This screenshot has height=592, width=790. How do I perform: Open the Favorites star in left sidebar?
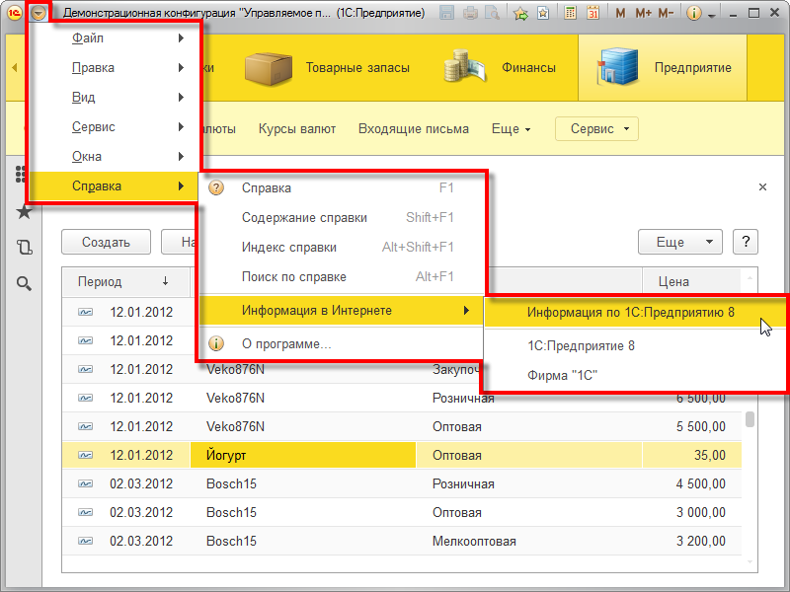tap(24, 211)
